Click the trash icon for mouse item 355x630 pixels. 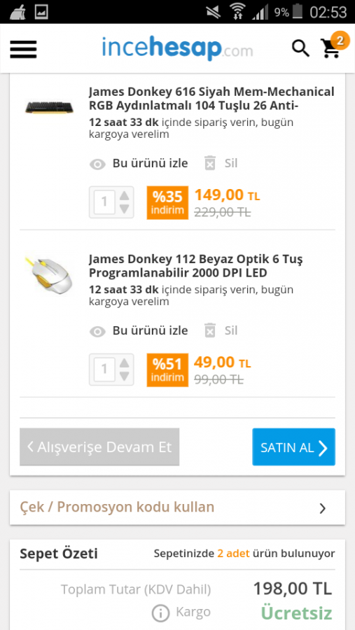coord(210,330)
